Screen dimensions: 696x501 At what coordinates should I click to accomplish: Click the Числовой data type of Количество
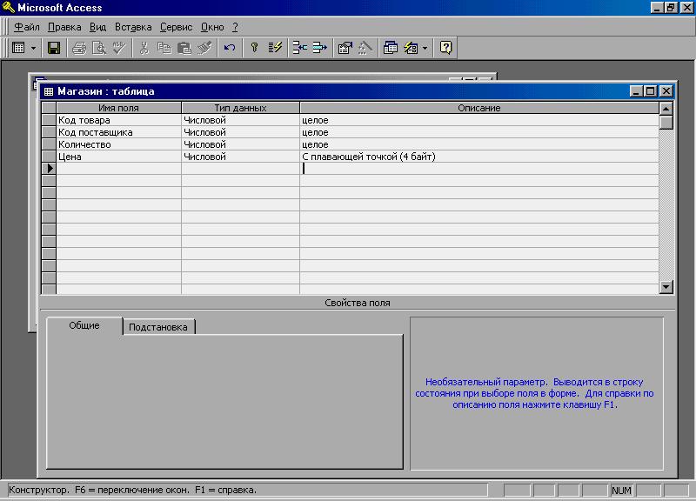tap(240, 144)
